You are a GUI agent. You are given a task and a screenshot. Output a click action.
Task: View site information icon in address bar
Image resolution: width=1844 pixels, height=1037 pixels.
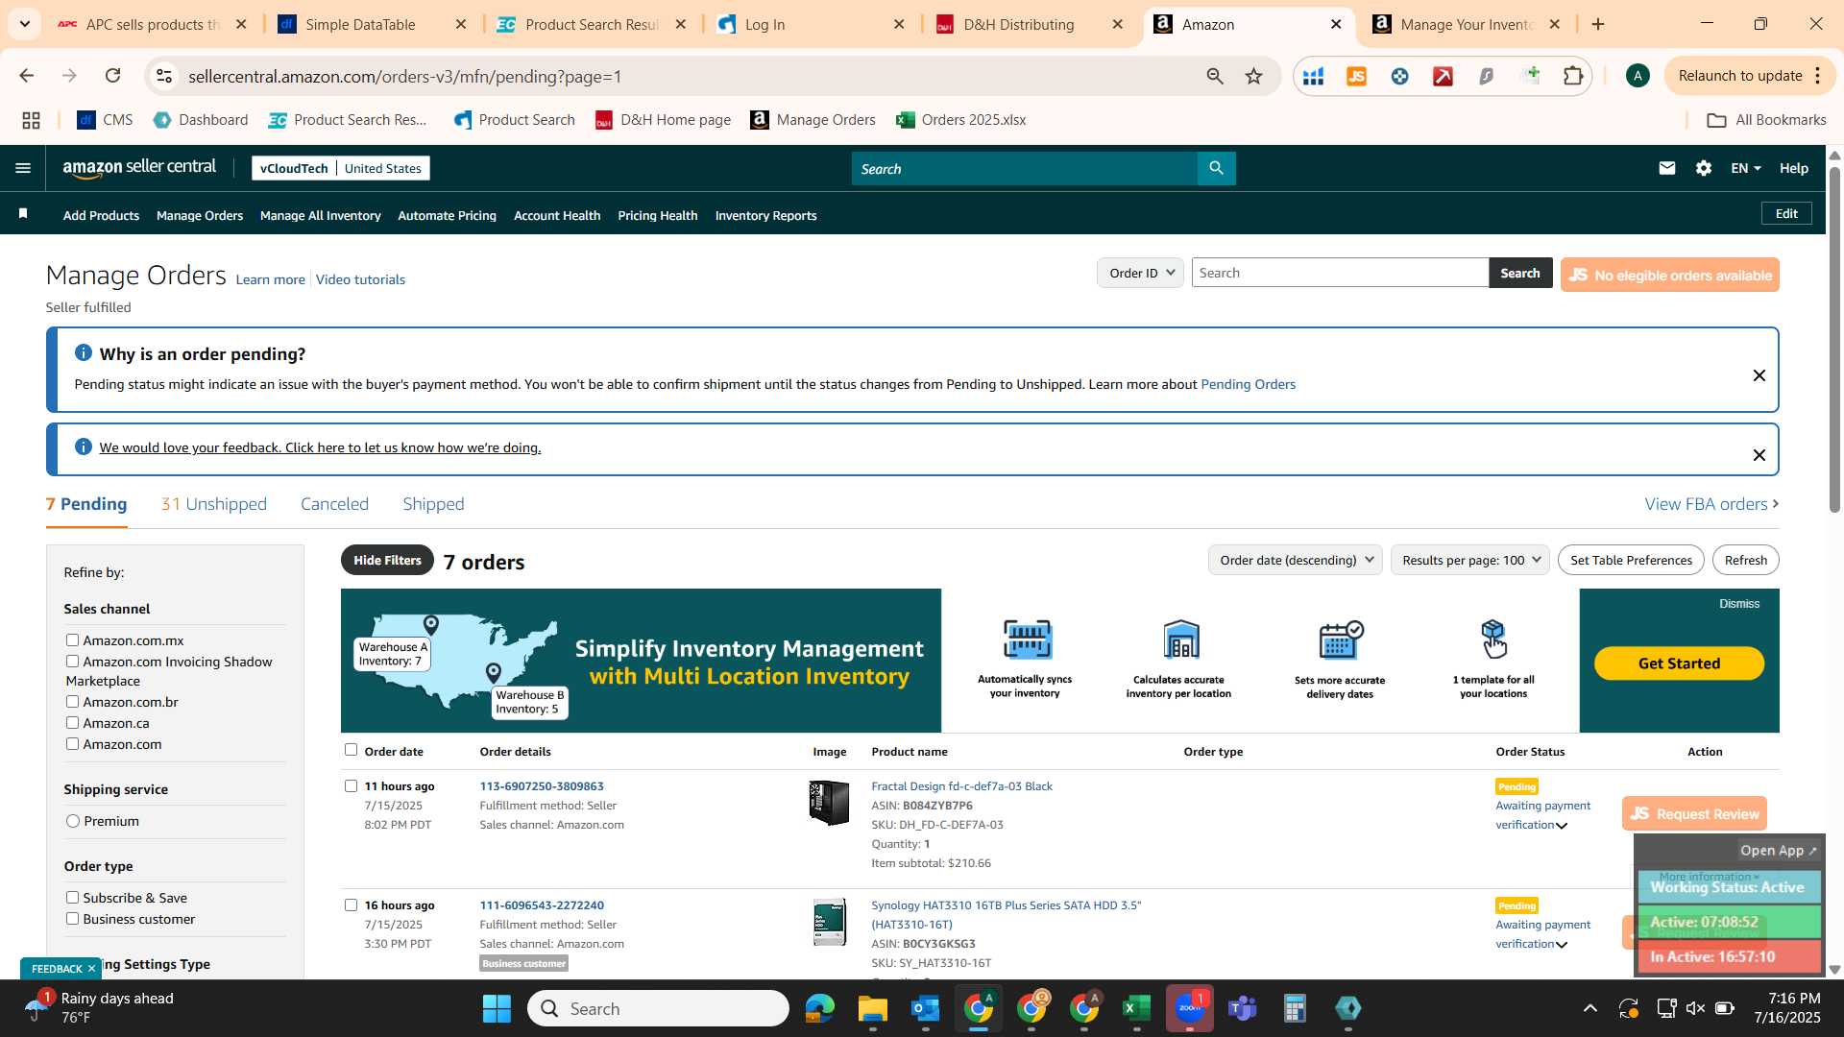[x=164, y=76]
